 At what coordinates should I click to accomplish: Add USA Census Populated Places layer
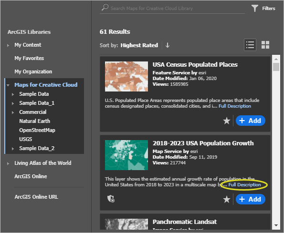(x=250, y=121)
